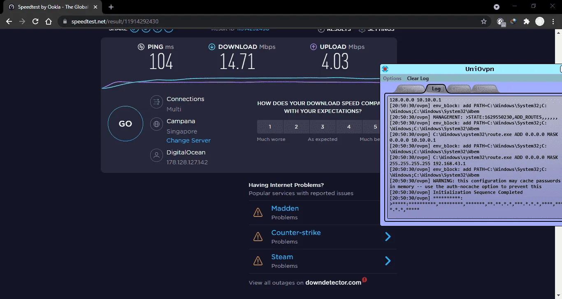Rate download speed as 1
The height and width of the screenshot is (299, 562).
pyautogui.click(x=270, y=127)
